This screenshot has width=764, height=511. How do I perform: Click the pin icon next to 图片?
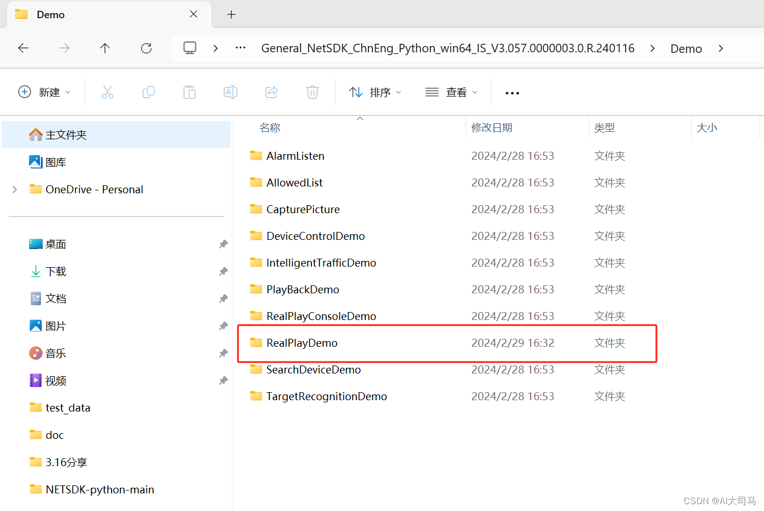pyautogui.click(x=223, y=326)
